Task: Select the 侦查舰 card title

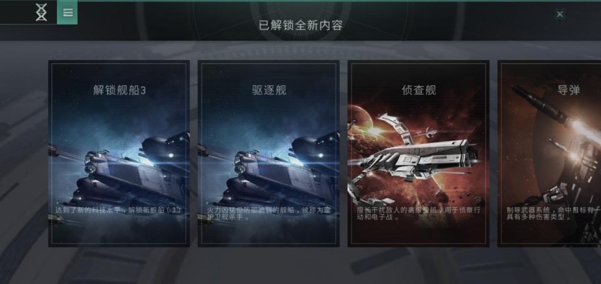Action: pyautogui.click(x=419, y=90)
